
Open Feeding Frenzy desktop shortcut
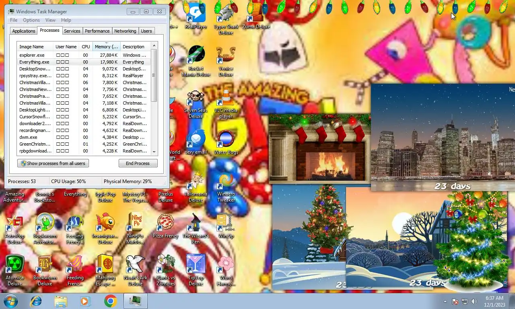75,229
